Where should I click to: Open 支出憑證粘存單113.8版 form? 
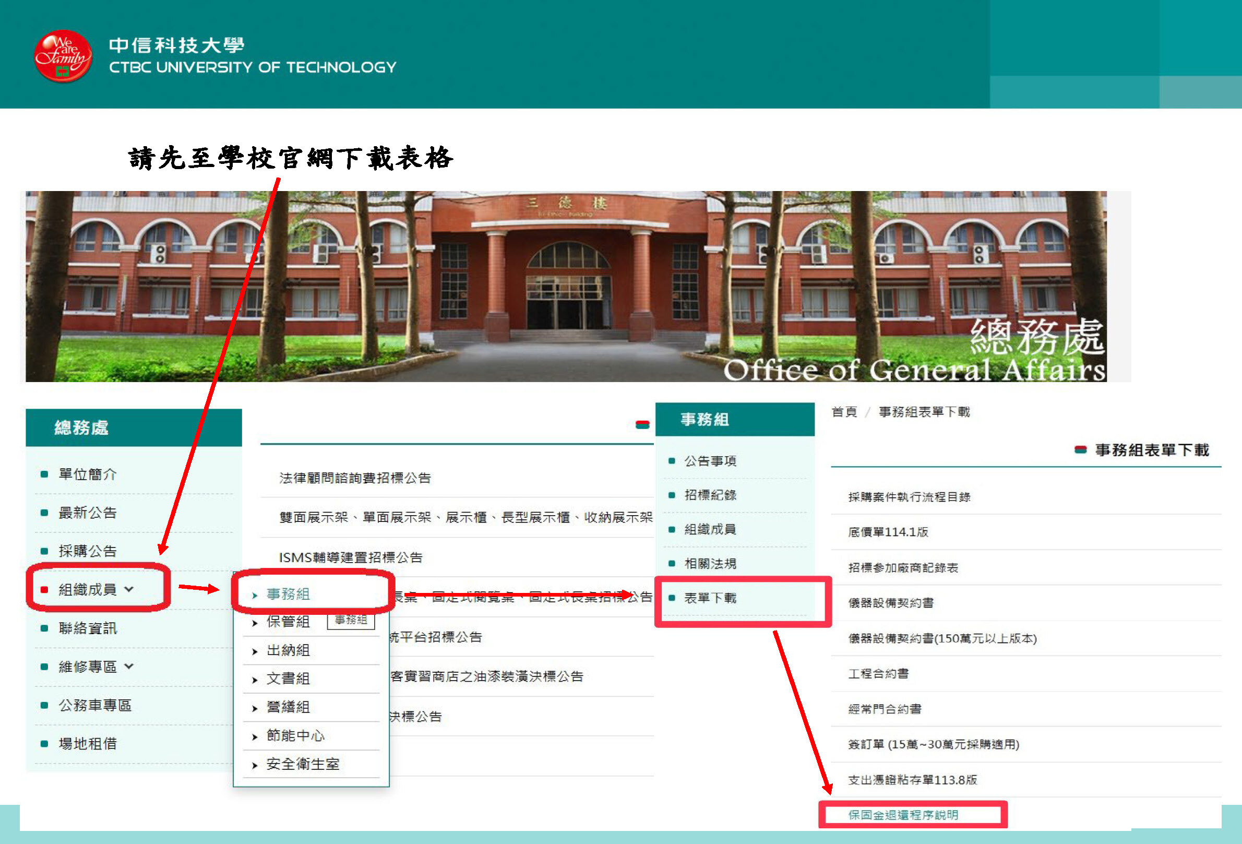click(x=912, y=780)
